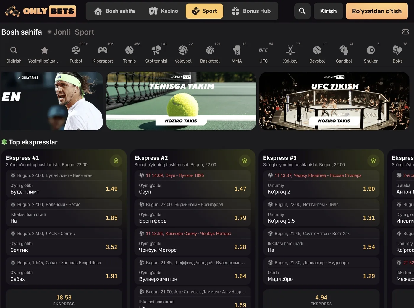Go to the Only Bets logo home
This screenshot has height=308, width=414.
point(41,11)
